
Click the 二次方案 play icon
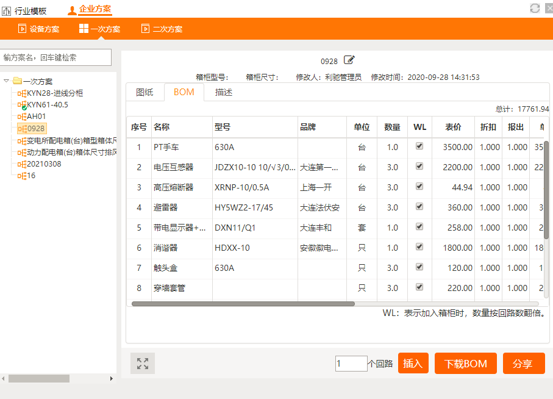[x=145, y=29]
